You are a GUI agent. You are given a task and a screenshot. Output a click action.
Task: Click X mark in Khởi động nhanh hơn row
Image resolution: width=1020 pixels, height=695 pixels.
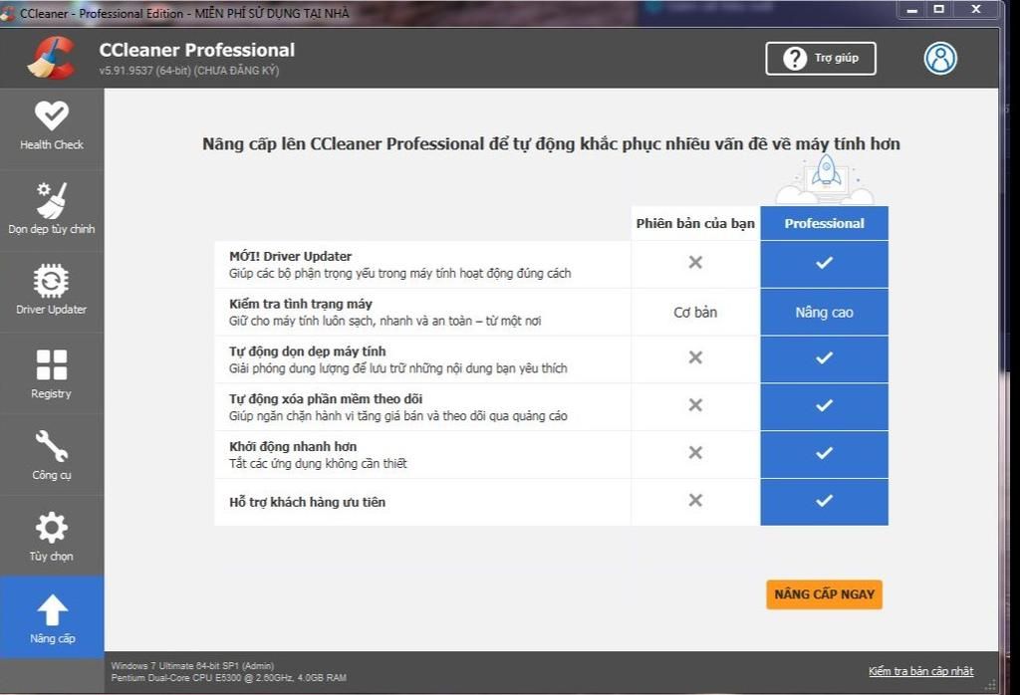(x=695, y=452)
